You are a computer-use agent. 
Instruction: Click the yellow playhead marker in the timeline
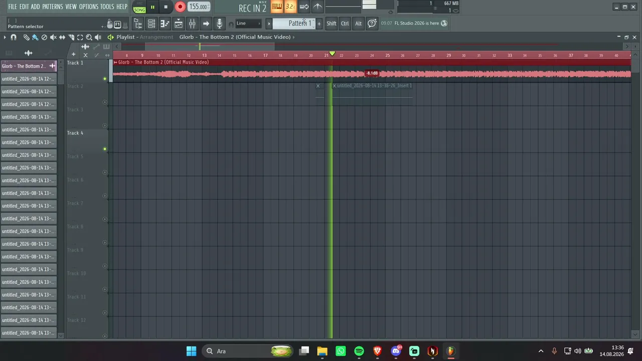tap(332, 54)
